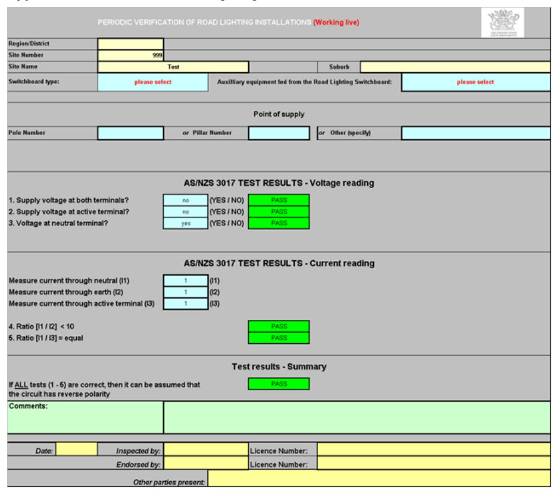The image size is (559, 495).
Task: Click the Inspected by input field
Action: [x=206, y=450]
